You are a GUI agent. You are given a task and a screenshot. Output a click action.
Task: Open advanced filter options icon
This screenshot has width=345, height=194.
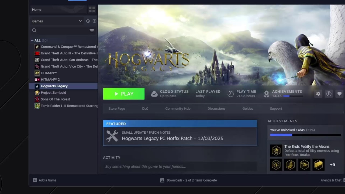coord(92,31)
